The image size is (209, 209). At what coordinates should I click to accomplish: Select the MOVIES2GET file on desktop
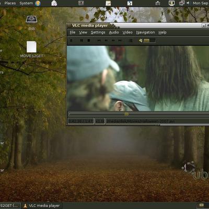[31, 49]
